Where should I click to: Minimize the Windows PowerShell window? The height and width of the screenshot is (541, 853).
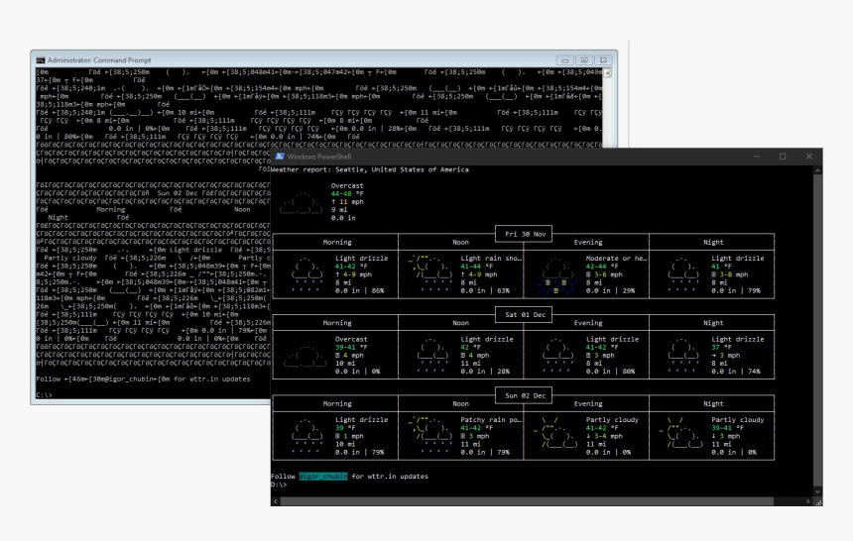pyautogui.click(x=756, y=157)
